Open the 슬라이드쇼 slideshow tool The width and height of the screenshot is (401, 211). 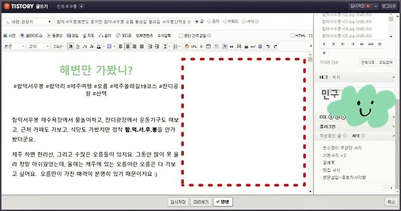pyautogui.click(x=31, y=36)
